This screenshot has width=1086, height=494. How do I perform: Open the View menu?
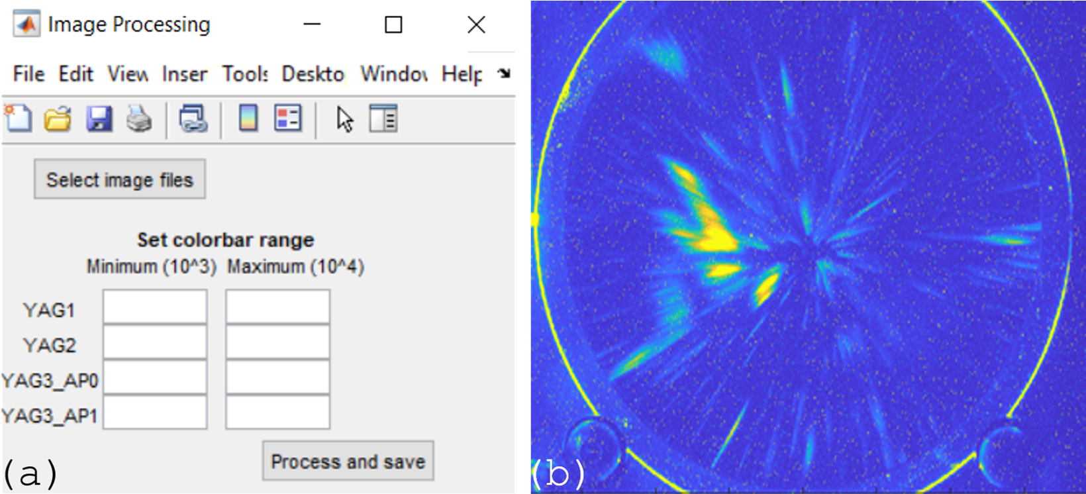(x=128, y=74)
